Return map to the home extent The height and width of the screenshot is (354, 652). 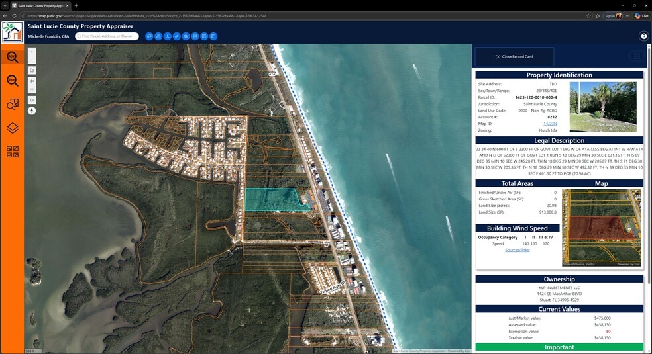click(x=32, y=71)
